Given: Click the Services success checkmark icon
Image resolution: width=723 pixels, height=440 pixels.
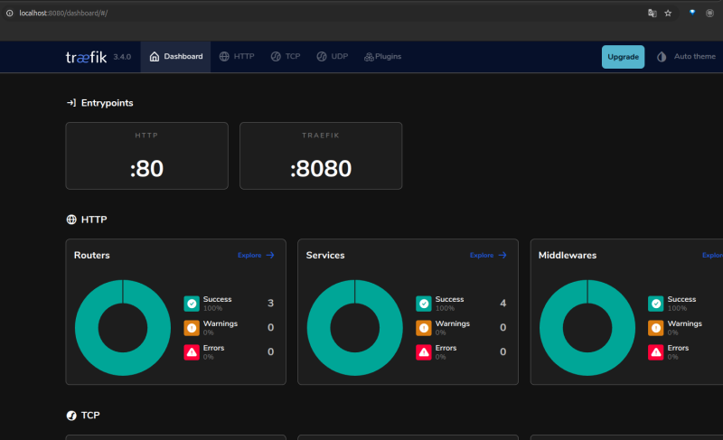Looking at the screenshot, I should click(x=424, y=304).
